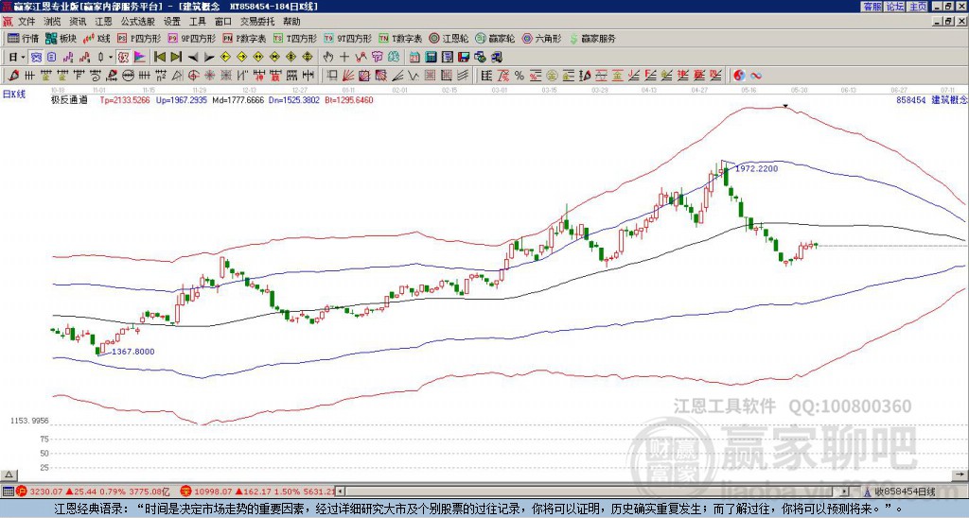Open the T四方形 time square tool
Image resolution: width=969 pixels, height=518 pixels.
click(295, 38)
